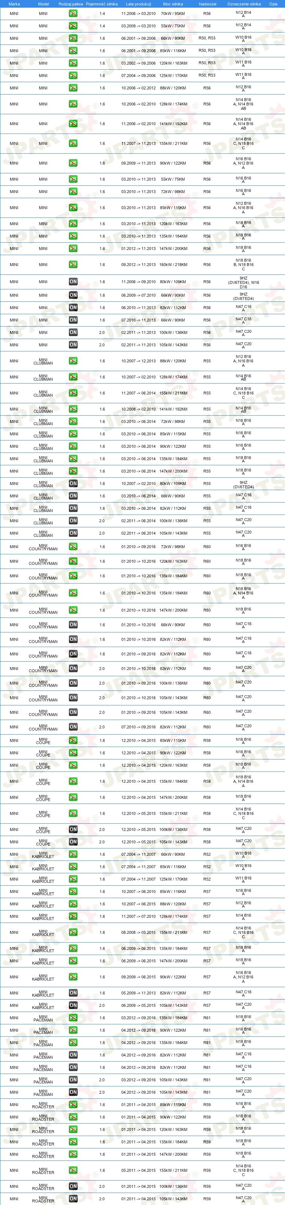Click the engine code '9HZ (DV6TED4), W16 D16'
This screenshot has height=1205, width=285.
pyautogui.click(x=243, y=282)
